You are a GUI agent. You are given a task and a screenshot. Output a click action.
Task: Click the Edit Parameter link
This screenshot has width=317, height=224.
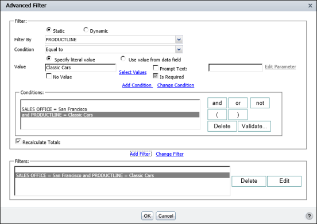280,66
